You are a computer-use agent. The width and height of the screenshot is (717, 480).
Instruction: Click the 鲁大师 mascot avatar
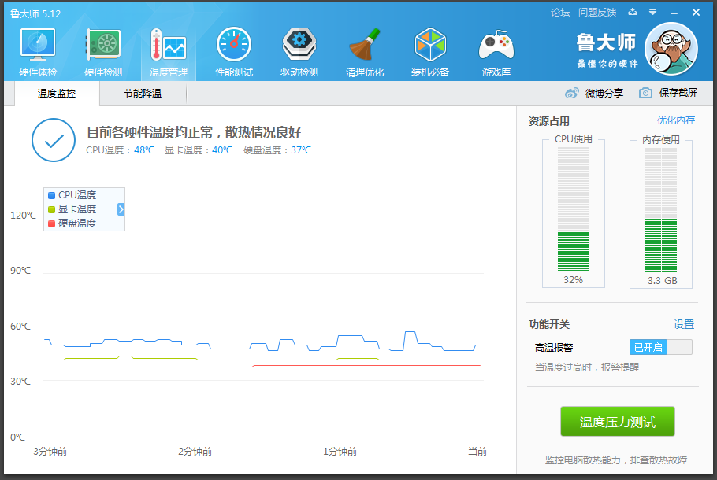[671, 49]
